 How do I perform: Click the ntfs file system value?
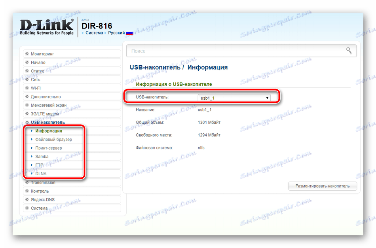201,148
